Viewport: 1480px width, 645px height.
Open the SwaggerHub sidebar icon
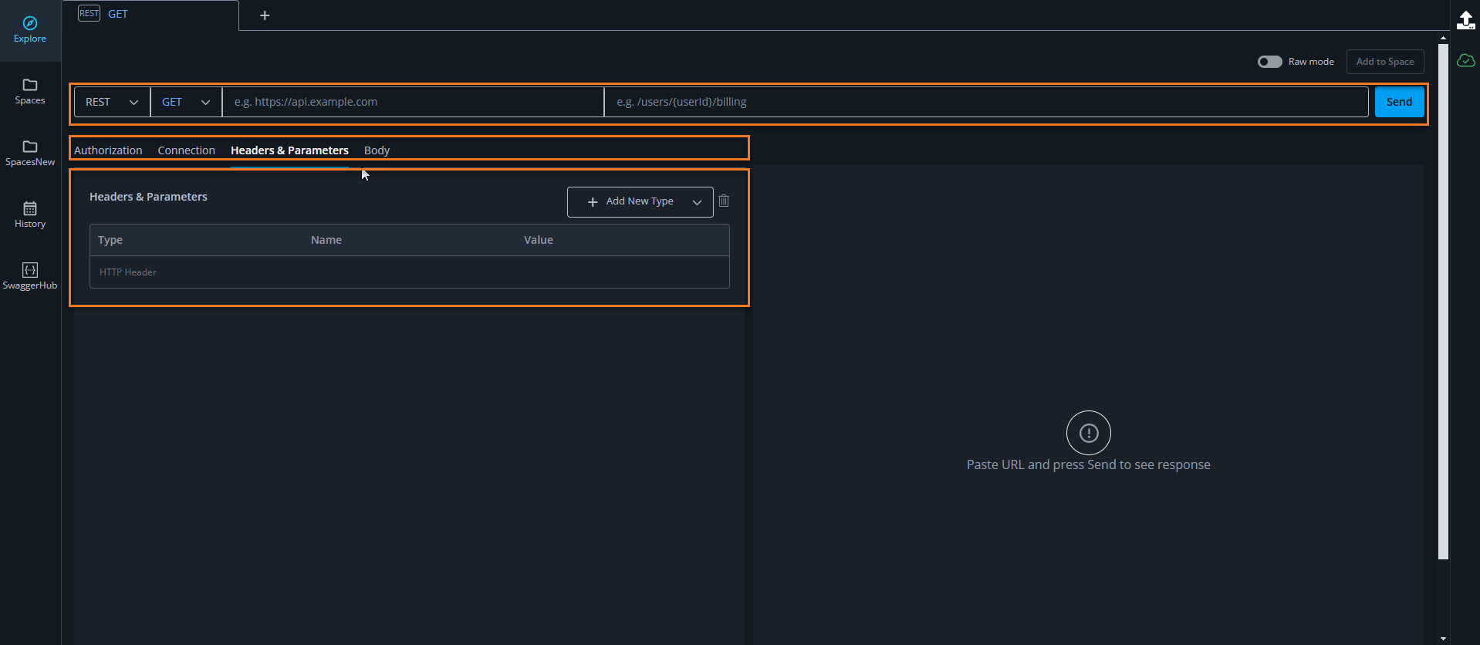point(30,271)
